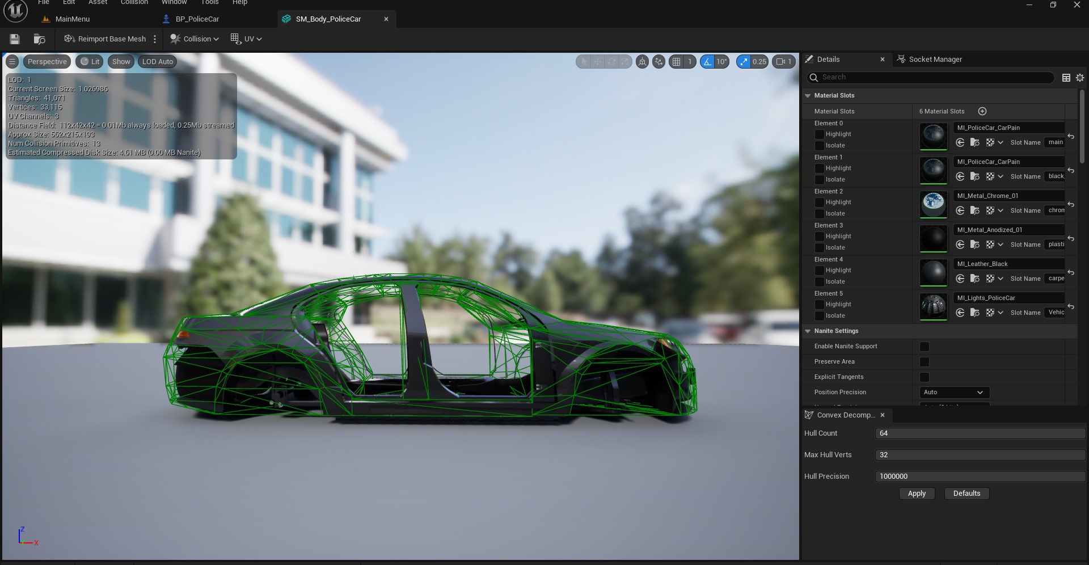Switch to the Socket Manager tab
The height and width of the screenshot is (565, 1089).
(935, 60)
